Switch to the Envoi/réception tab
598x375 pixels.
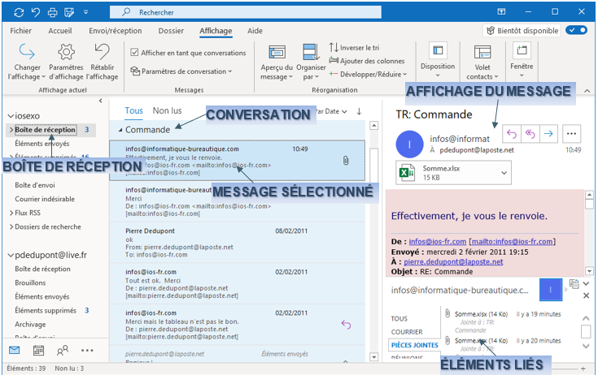pos(116,31)
